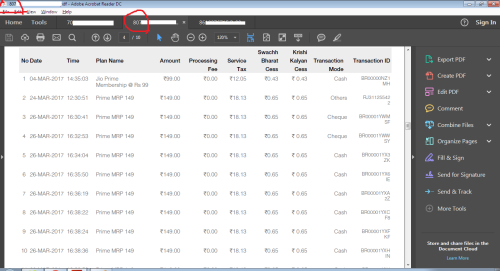
Task: Select the Highlight text tool
Action: (x=337, y=37)
